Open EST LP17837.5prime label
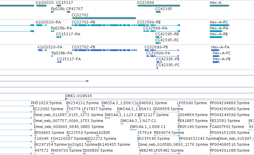 (x=97, y=109)
